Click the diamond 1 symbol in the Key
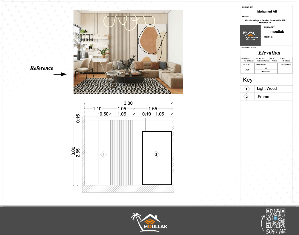299x235 pixels. click(247, 89)
